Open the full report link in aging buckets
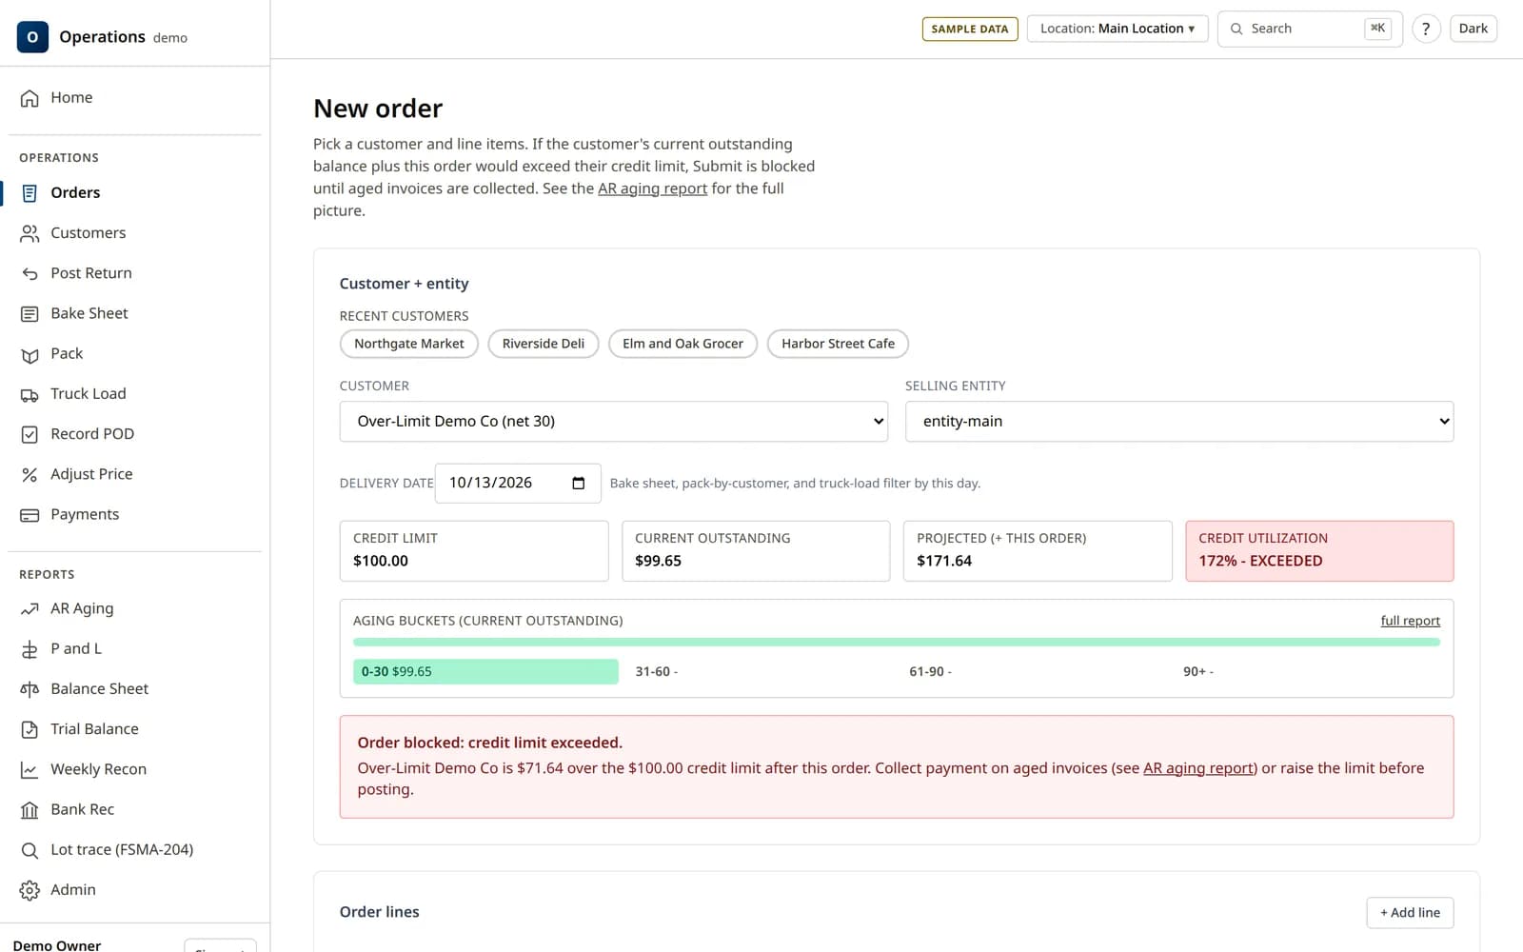Screen dimensions: 1523x952 tap(1410, 621)
